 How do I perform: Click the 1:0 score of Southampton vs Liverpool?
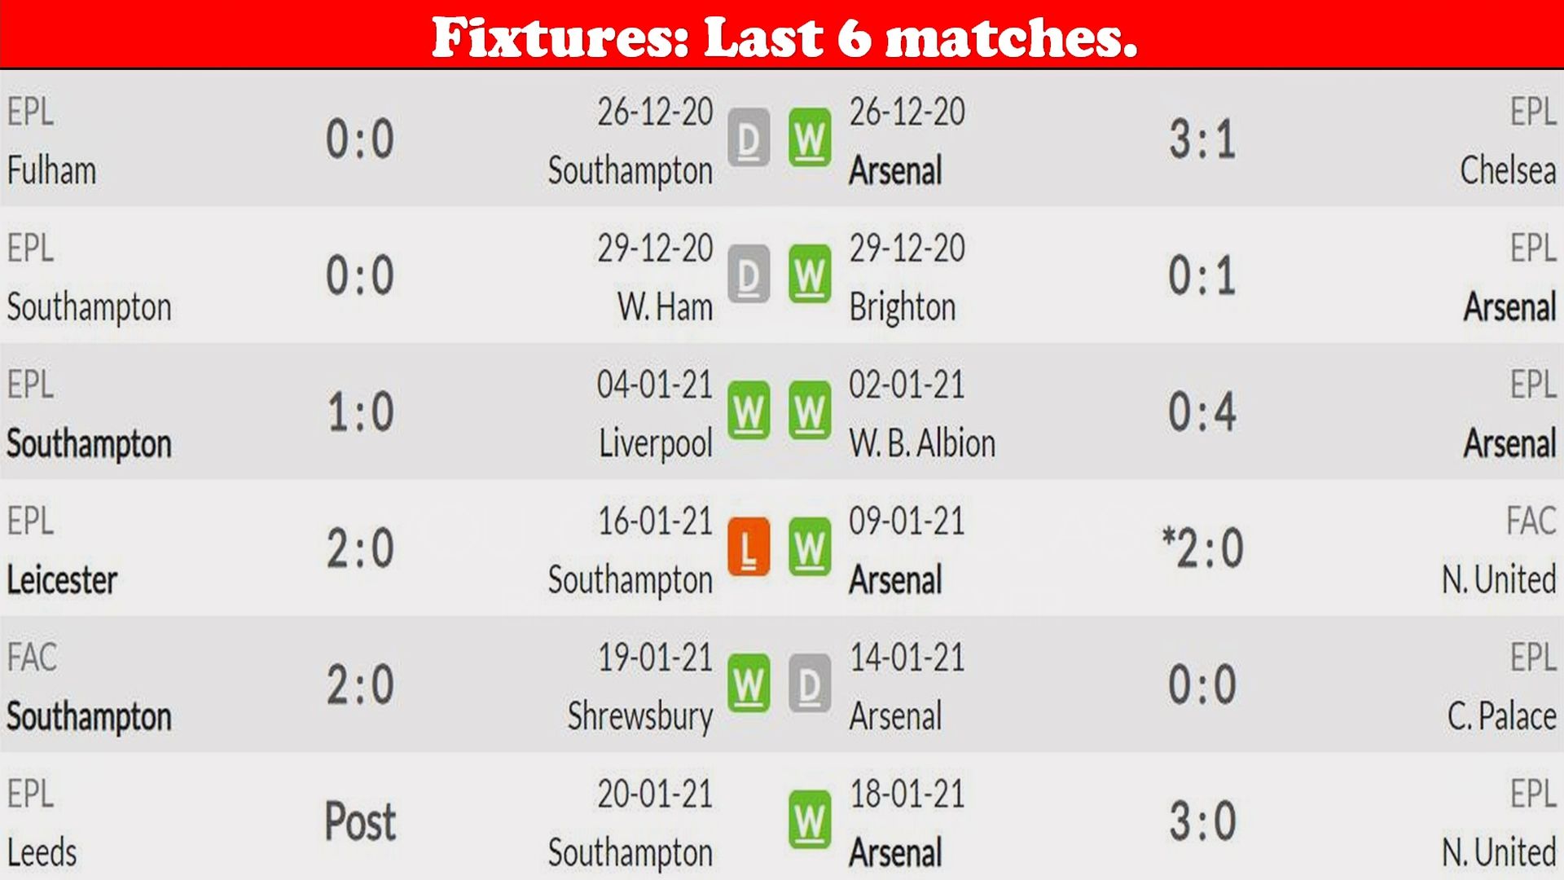pyautogui.click(x=360, y=411)
